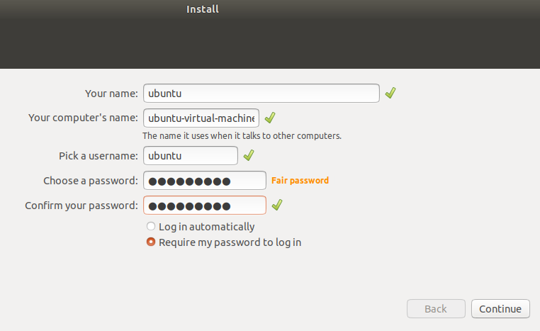Click the Fair password strength label
Image resolution: width=540 pixels, height=331 pixels.
300,180
